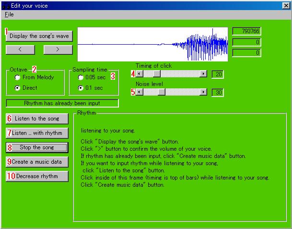Click left arrow of Timing of click slider
This screenshot has height=229, width=292.
(139, 74)
